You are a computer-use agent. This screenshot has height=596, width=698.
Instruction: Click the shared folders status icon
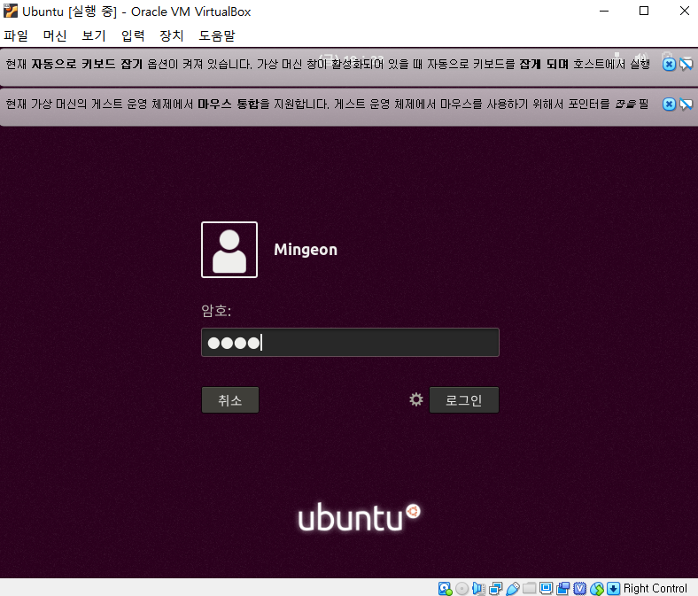click(x=530, y=588)
